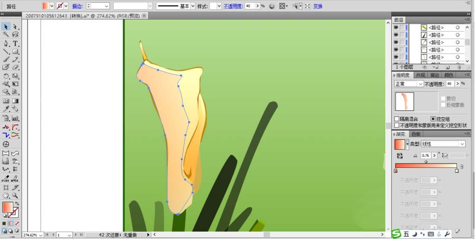475x239 pixels.
Task: Click the opacity thumbnail in Transparency panel
Action: tap(404, 101)
